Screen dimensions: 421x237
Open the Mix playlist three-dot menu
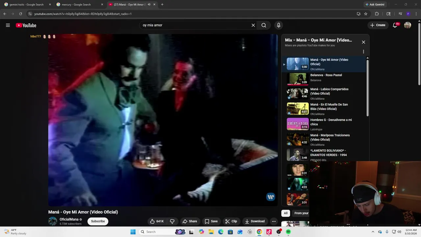[x=363, y=52]
